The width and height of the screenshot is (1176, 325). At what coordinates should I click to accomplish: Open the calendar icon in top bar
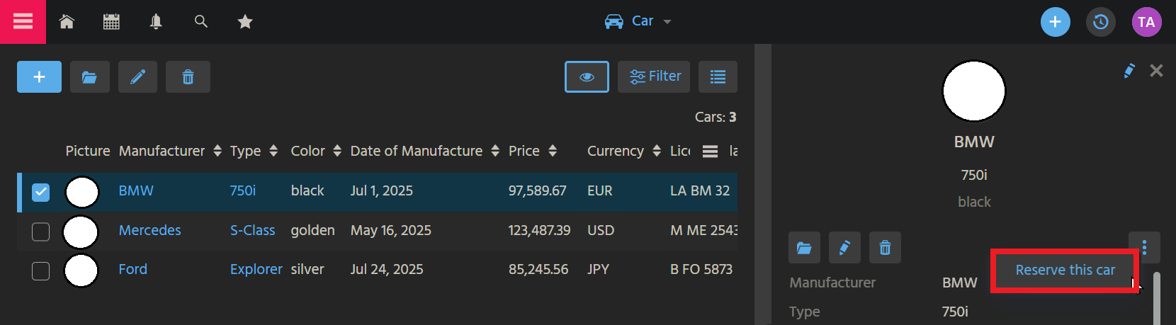pyautogui.click(x=111, y=22)
